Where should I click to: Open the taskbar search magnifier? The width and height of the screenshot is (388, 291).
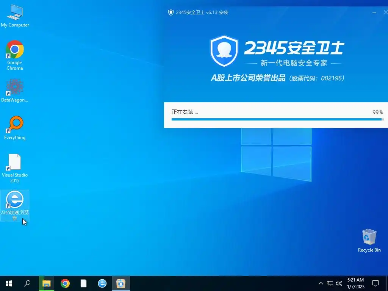pyautogui.click(x=27, y=283)
